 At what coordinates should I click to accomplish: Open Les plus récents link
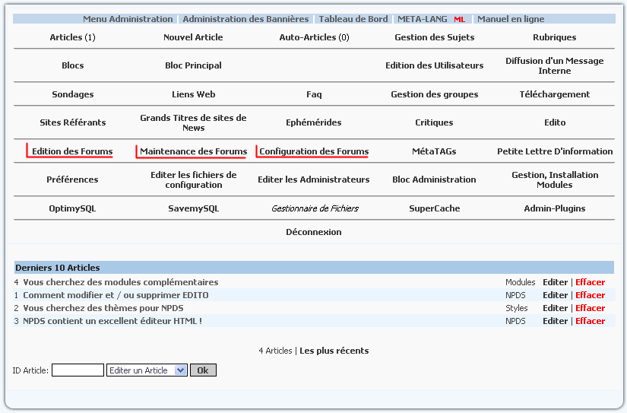tap(334, 351)
